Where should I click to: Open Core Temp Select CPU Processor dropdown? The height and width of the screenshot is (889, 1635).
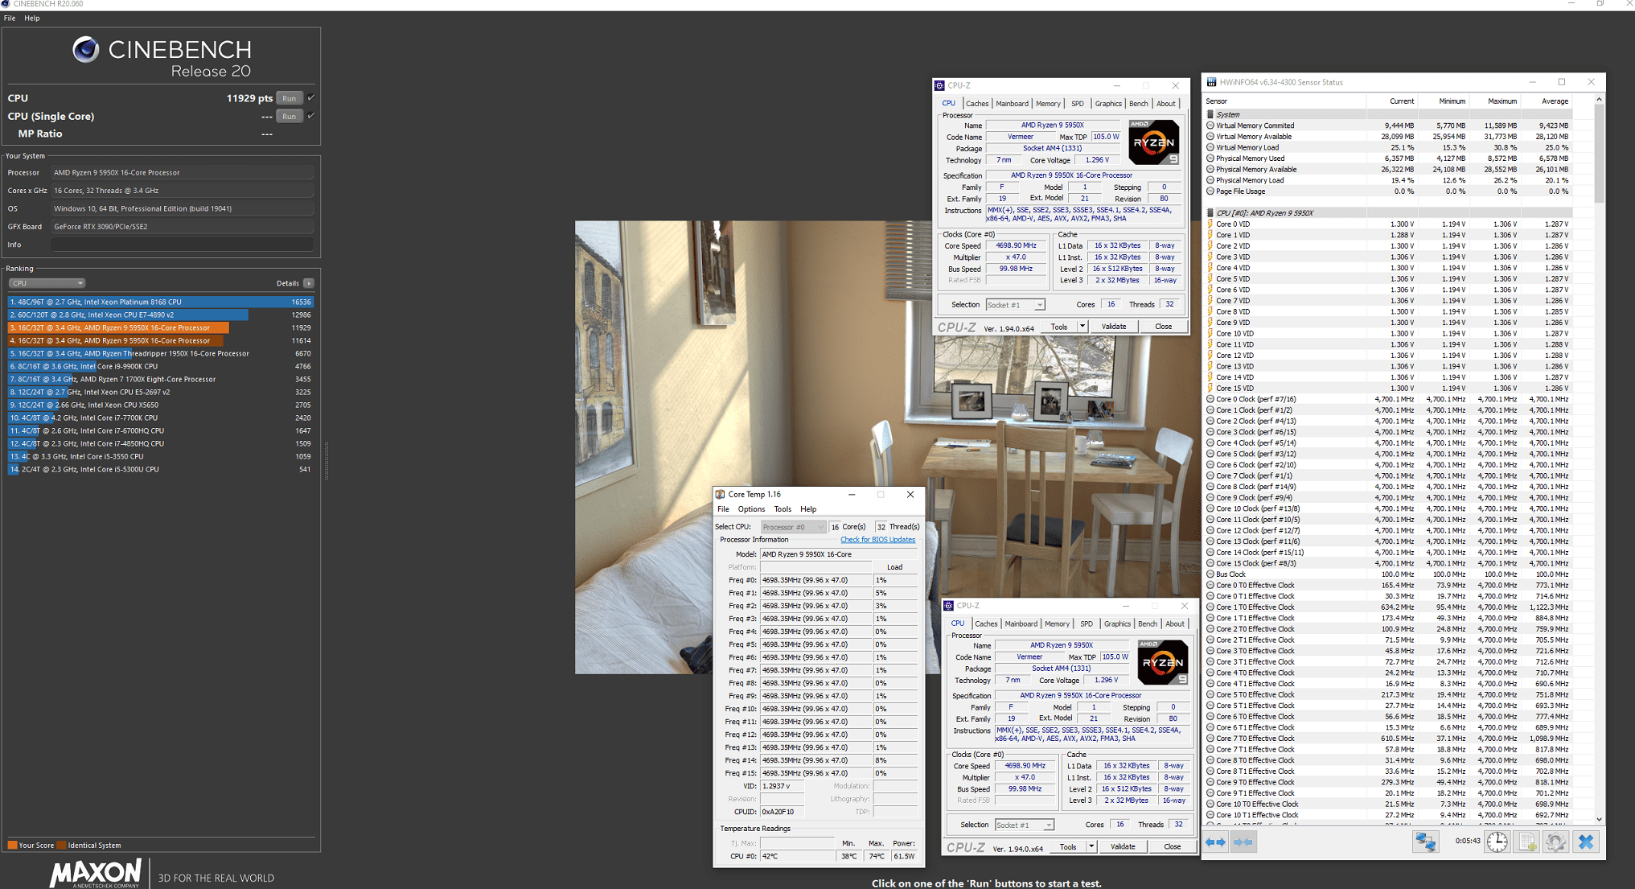(x=793, y=527)
